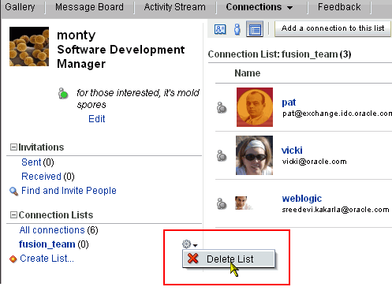The image size is (392, 298).
Task: Click Create List link
Action: click(x=47, y=259)
